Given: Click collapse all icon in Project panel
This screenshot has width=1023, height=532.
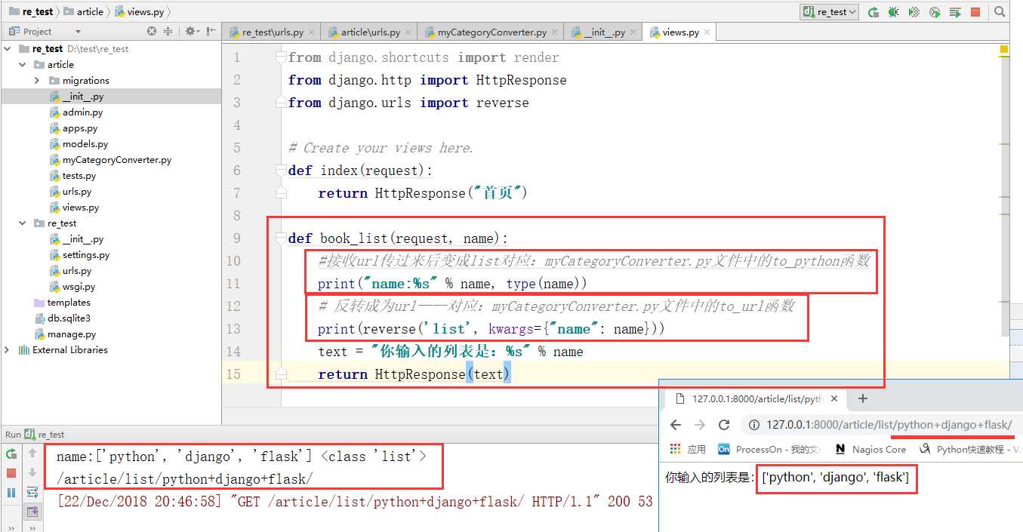Looking at the screenshot, I should tap(168, 32).
